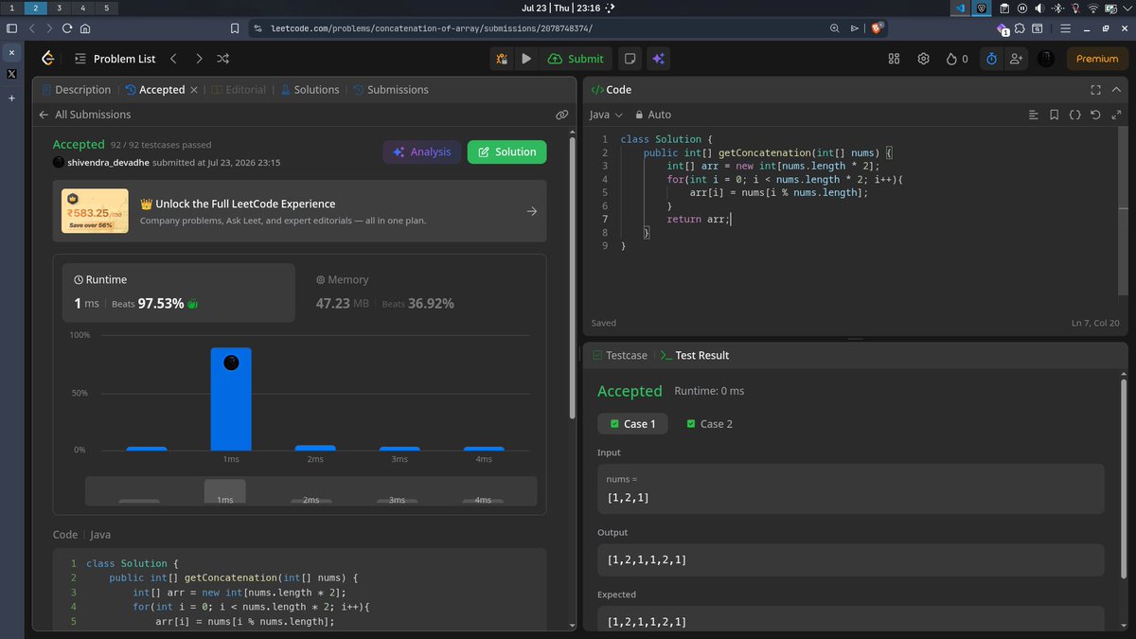The image size is (1136, 639).
Task: Click the streak flame counter
Action: [x=957, y=59]
